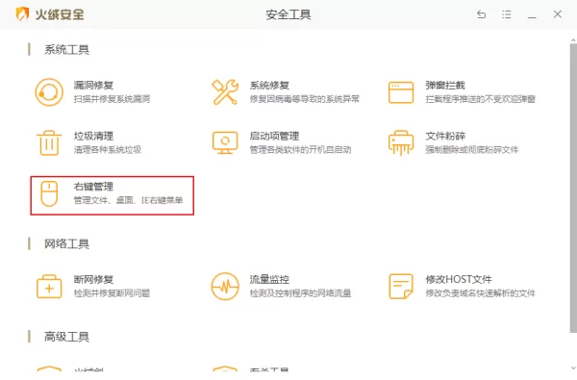
Task: Open the 文件粉碎 shredder icon
Action: 401,143
